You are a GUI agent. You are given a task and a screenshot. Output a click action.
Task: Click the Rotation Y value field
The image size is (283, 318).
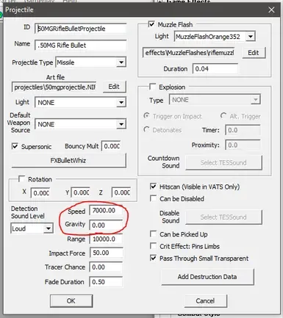pos(81,192)
